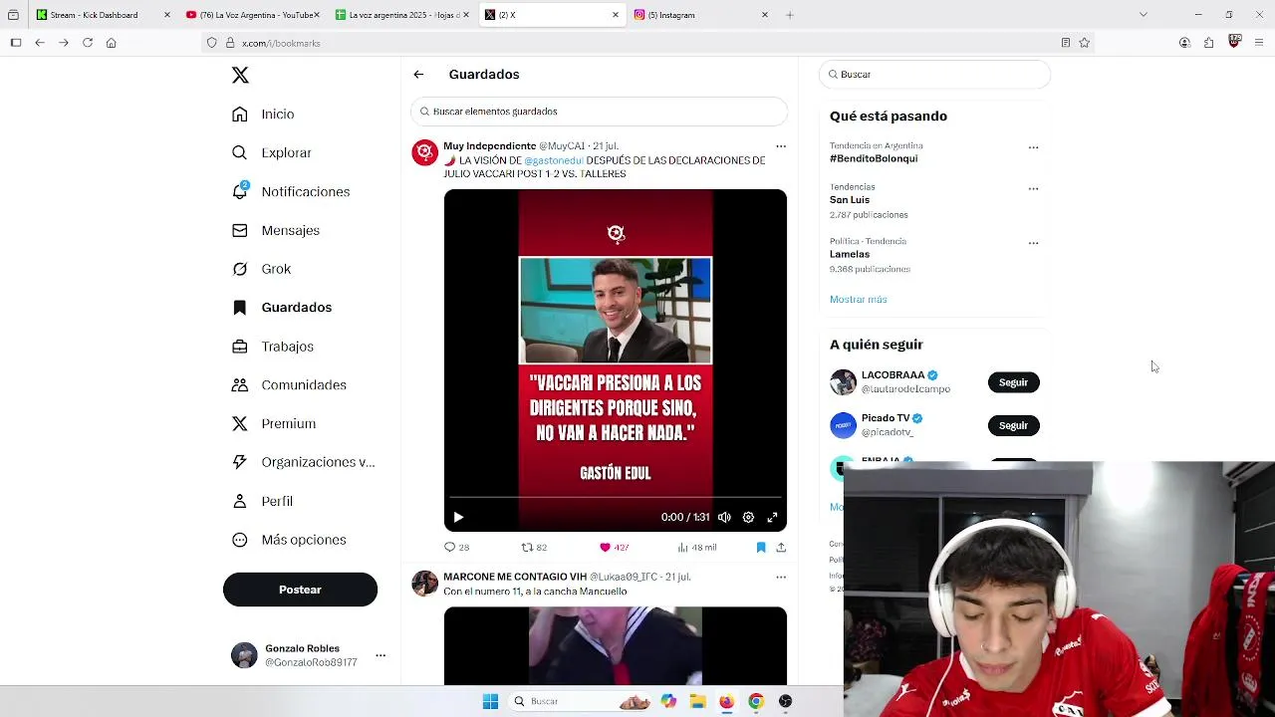
Task: Enter fullscreen on the video
Action: click(772, 517)
